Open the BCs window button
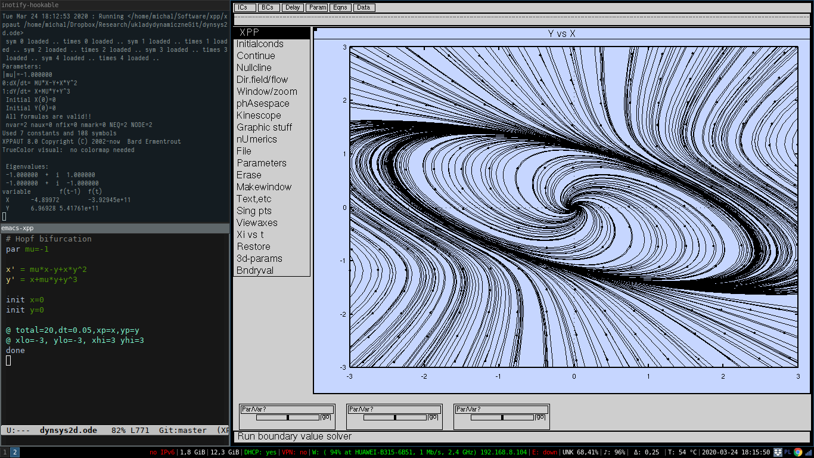Image resolution: width=814 pixels, height=458 pixels. pos(268,8)
